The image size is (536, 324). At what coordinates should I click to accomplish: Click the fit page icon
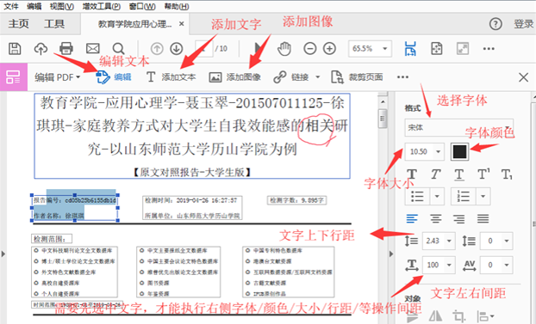[437, 48]
